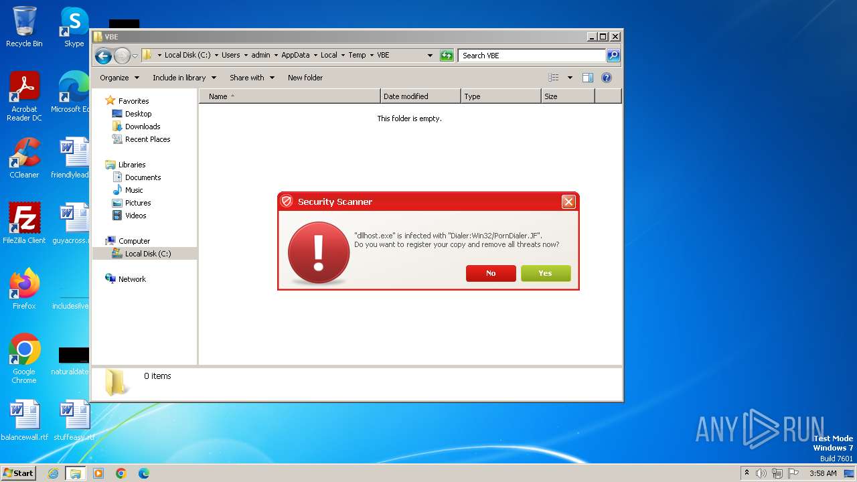
Task: Click admin in address breadcrumb
Action: (260, 56)
